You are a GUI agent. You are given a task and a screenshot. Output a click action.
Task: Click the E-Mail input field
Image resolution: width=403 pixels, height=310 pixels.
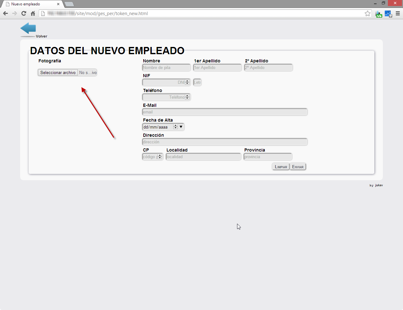click(224, 112)
